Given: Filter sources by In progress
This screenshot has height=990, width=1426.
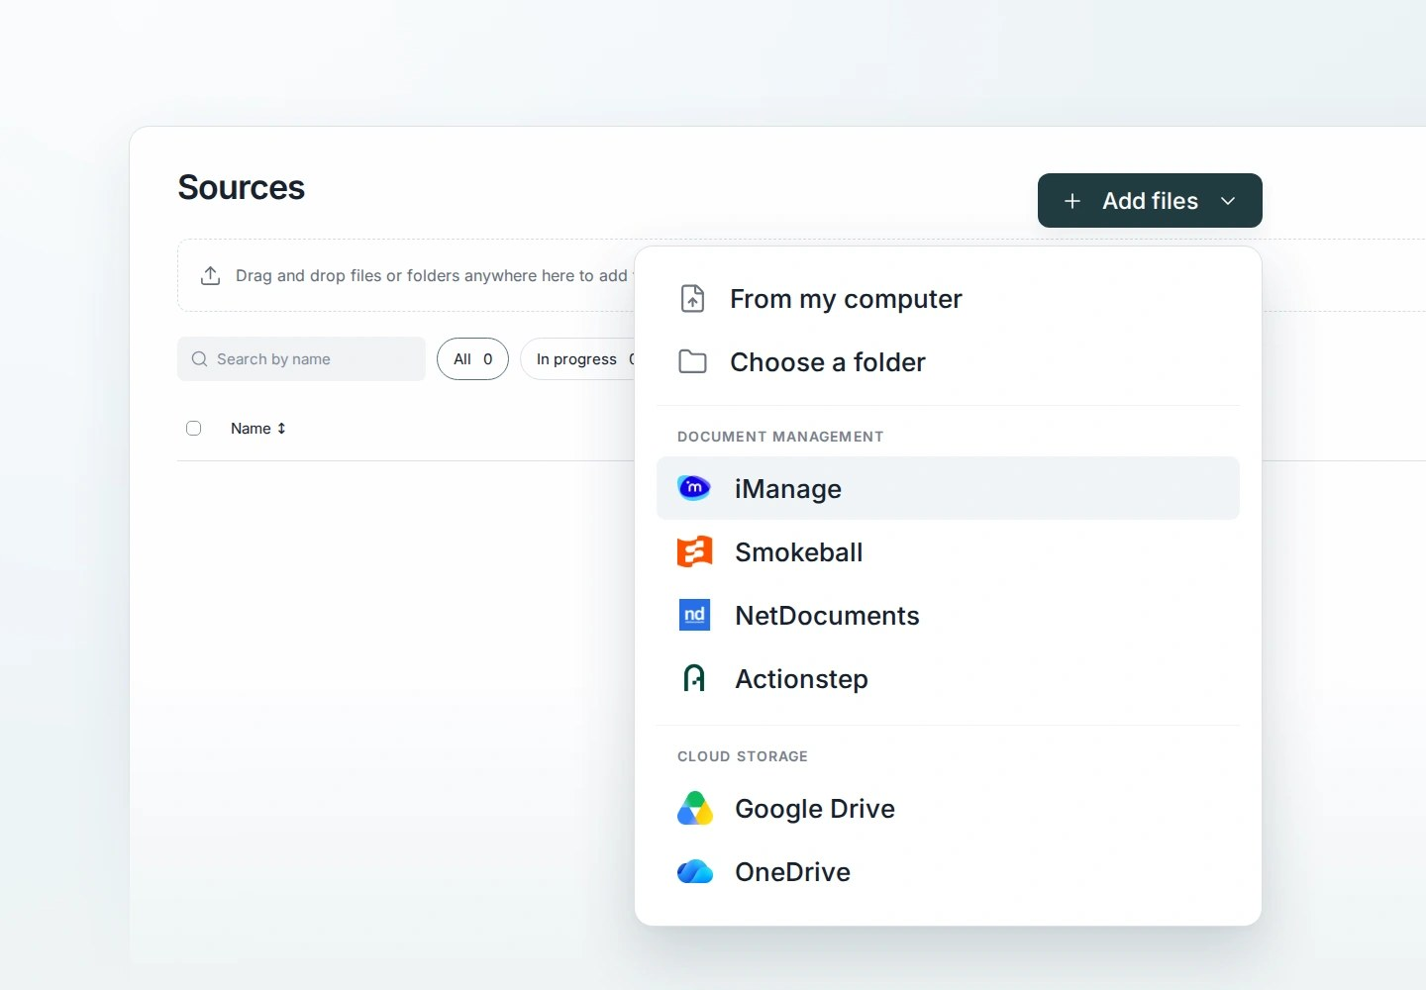Looking at the screenshot, I should tap(579, 358).
